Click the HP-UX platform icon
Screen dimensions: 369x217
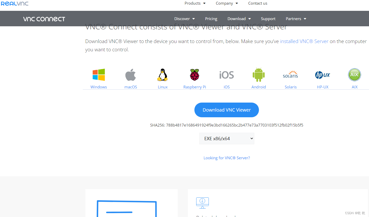point(322,75)
